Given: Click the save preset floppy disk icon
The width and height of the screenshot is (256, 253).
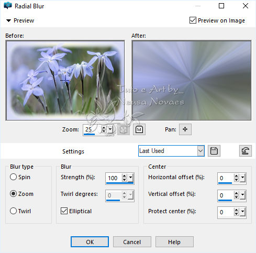Looking at the screenshot, I should (x=214, y=151).
